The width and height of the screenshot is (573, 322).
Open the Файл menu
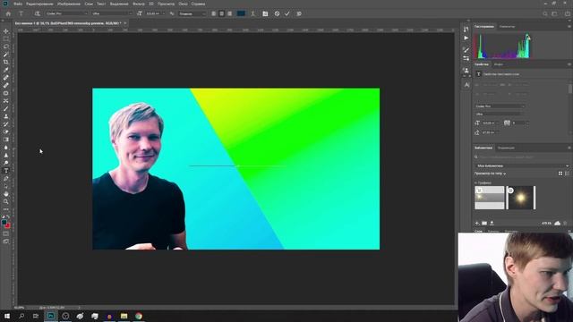pos(18,4)
